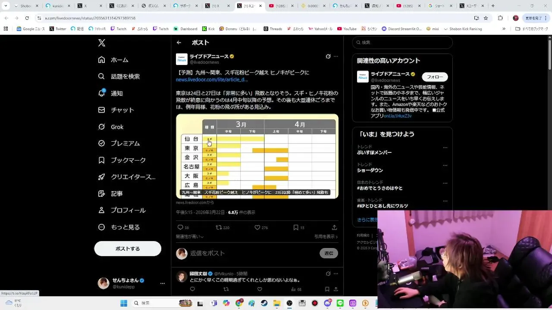Switch to the kunide tab
This screenshot has height=310, width=552.
(58, 6)
